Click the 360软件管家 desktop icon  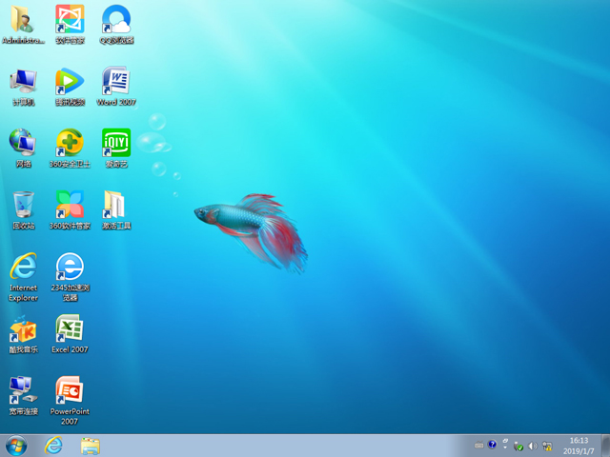pyautogui.click(x=70, y=205)
